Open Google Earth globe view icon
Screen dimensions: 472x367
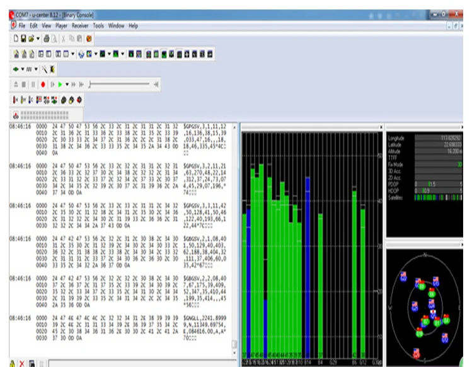[x=81, y=54]
